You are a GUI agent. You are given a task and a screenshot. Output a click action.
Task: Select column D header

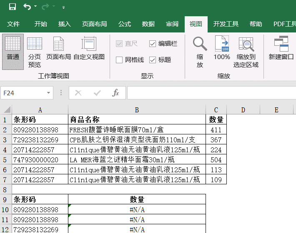[243, 110]
